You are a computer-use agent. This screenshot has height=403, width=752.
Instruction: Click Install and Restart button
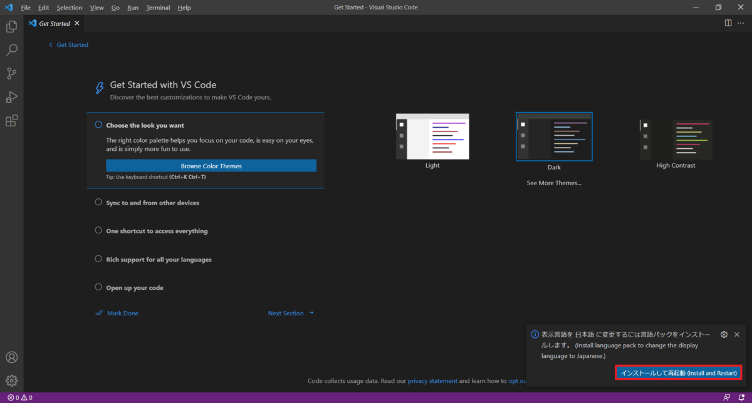678,373
